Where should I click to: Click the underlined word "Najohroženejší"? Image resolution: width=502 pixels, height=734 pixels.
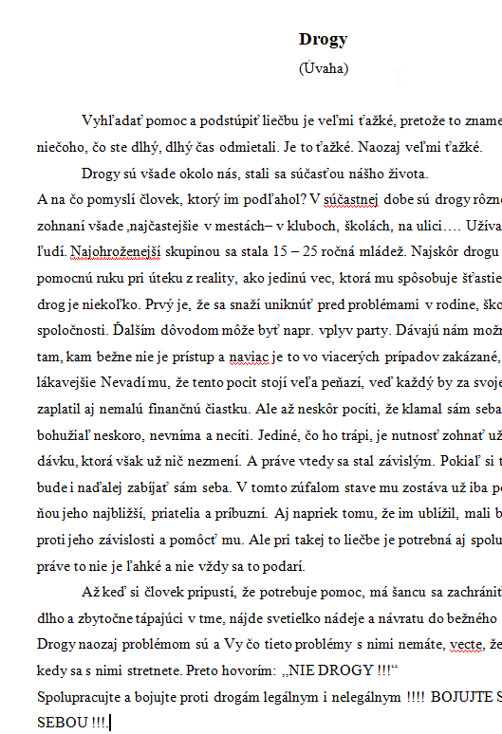pyautogui.click(x=116, y=252)
